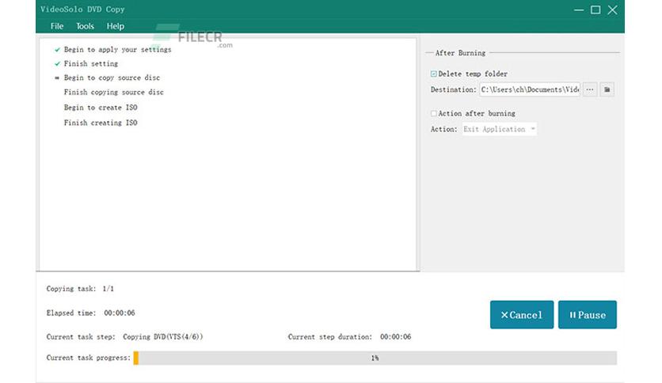Select the 'Finish copying source disc' step

coord(113,92)
